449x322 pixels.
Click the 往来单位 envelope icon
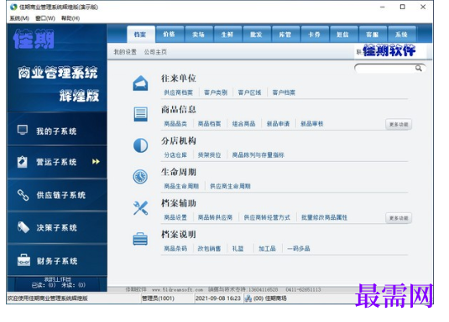pos(140,83)
